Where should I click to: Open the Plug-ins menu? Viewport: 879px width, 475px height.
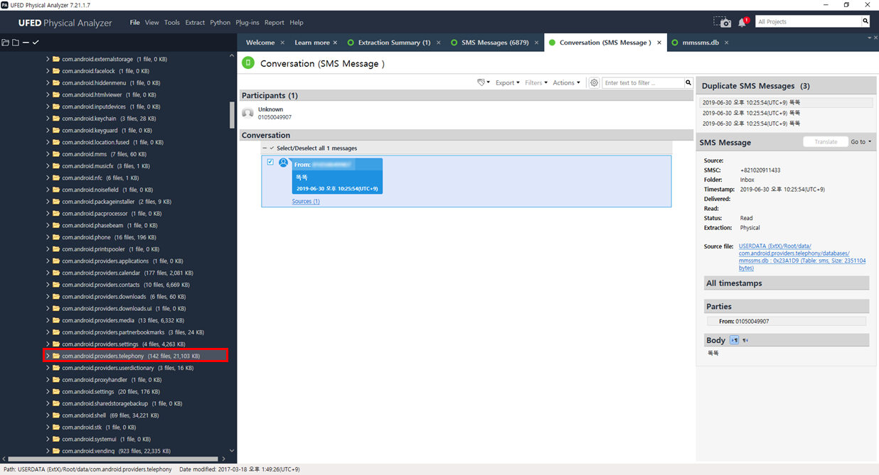pos(247,23)
